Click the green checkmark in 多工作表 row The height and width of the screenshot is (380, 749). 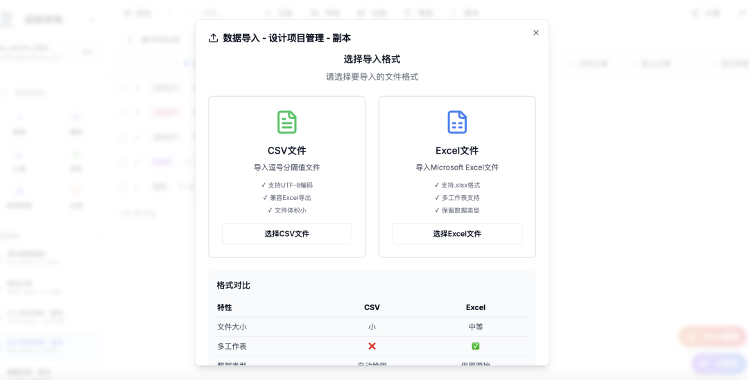pos(475,346)
